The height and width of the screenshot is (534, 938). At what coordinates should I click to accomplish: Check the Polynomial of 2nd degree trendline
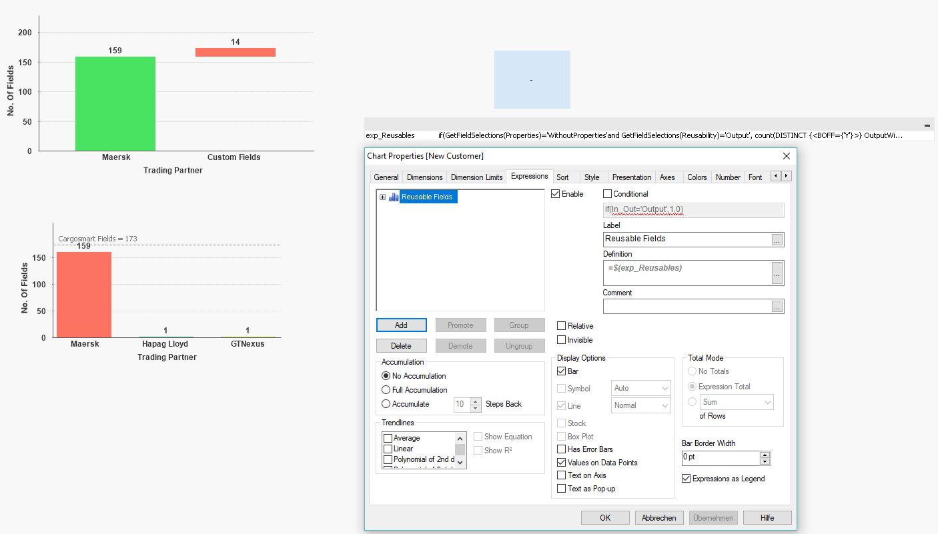tap(388, 459)
